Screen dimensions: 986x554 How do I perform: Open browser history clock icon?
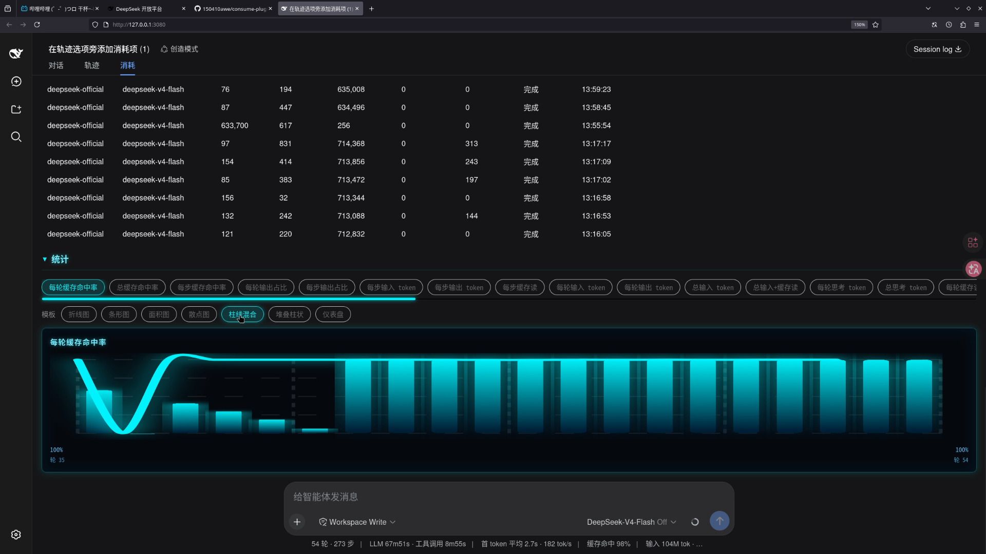(x=949, y=25)
